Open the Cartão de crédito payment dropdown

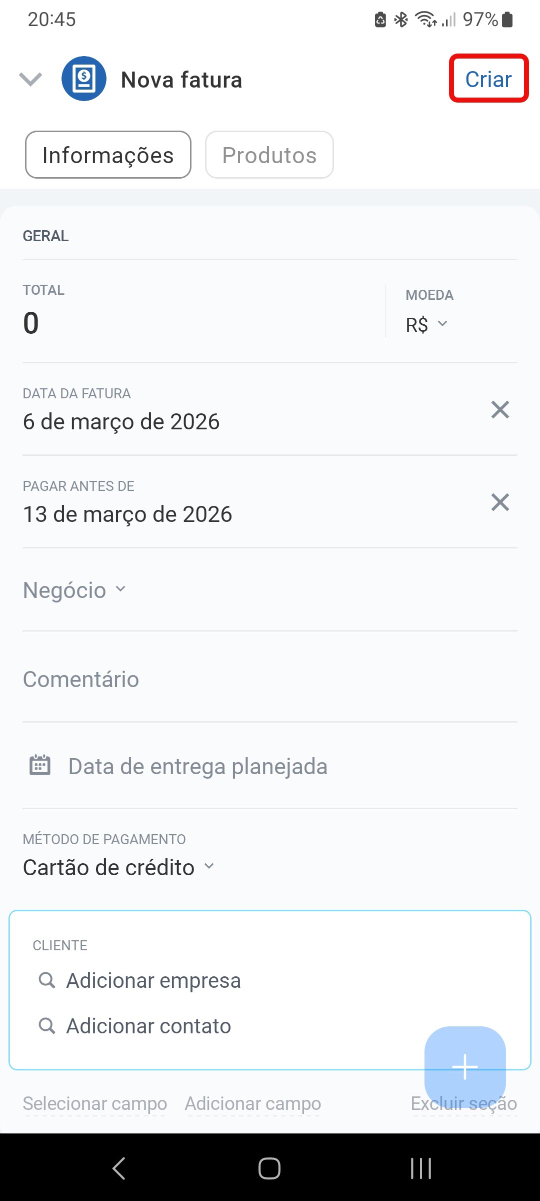point(118,867)
